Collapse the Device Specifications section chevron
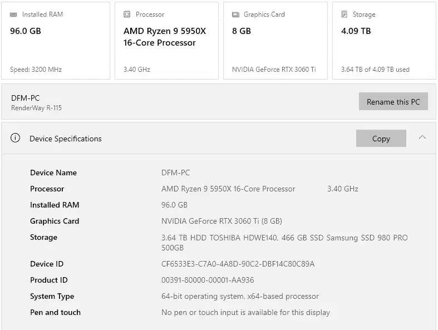 pyautogui.click(x=422, y=137)
